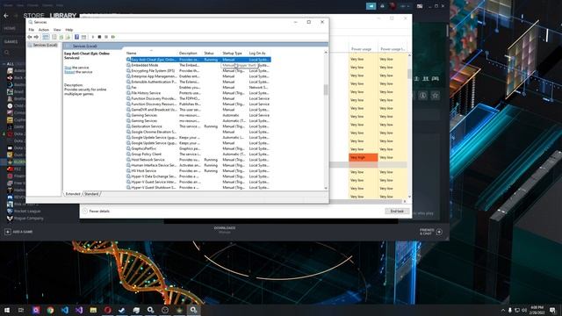Click the Stop Service square icon
Viewport: 562px width, 316px height.
pyautogui.click(x=99, y=37)
